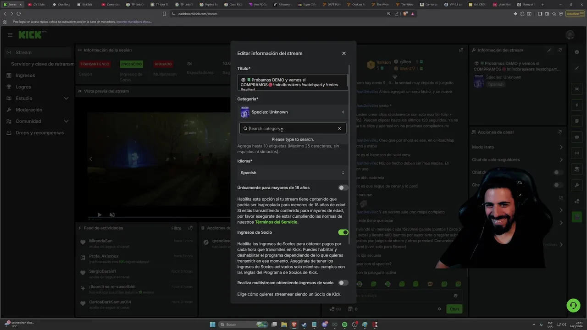This screenshot has width=587, height=330.
Task: Unmute the stream preview audio
Action: pos(112,214)
